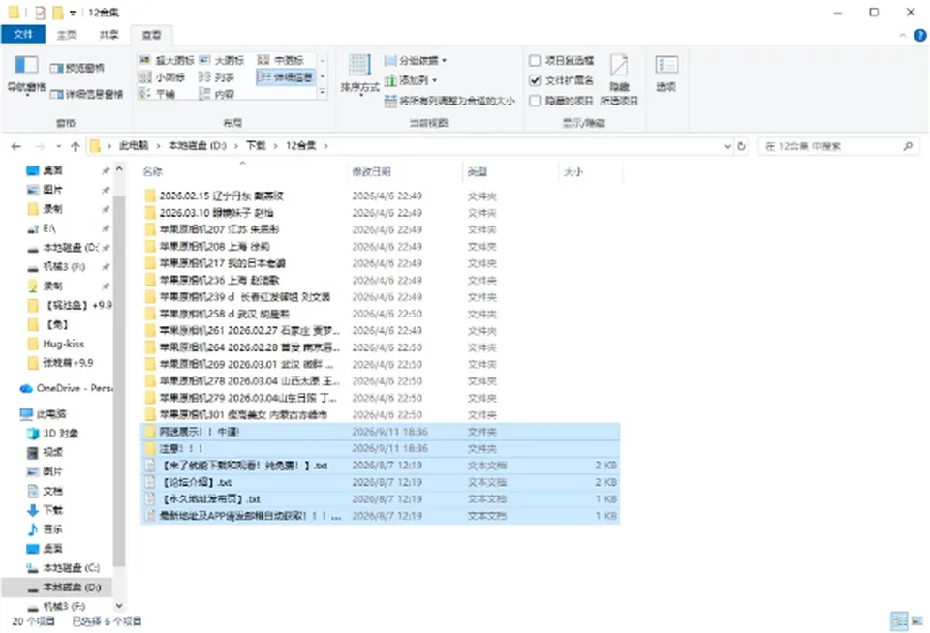Viewport: 930px width, 633px height.
Task: Collapse the ribbon with the chevron
Action: point(902,36)
